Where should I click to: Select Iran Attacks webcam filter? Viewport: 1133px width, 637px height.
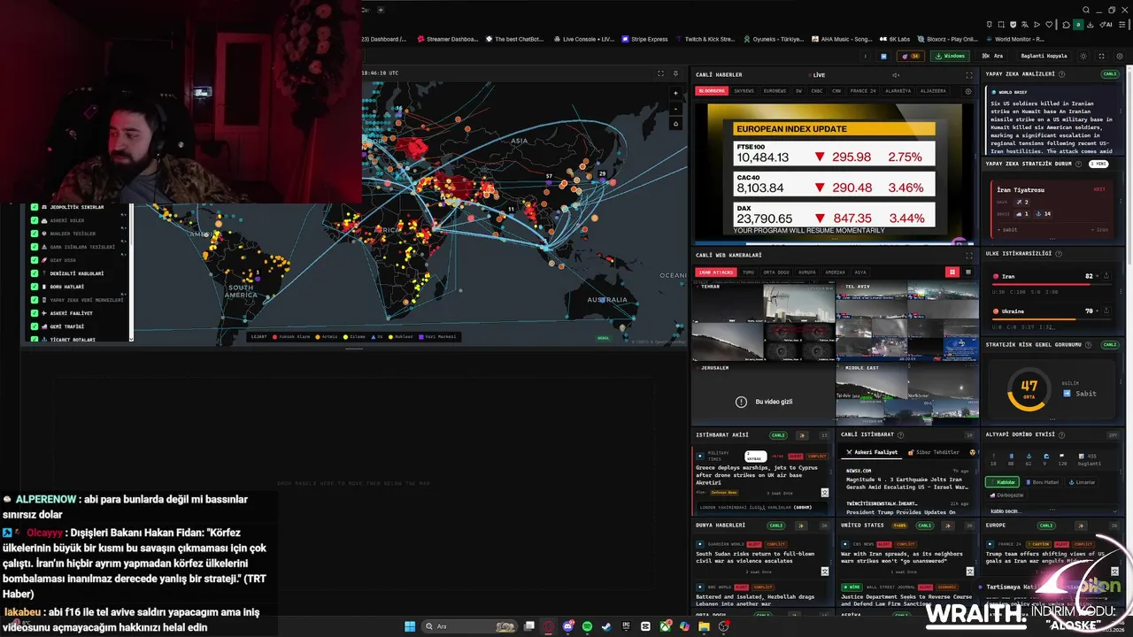click(x=715, y=272)
